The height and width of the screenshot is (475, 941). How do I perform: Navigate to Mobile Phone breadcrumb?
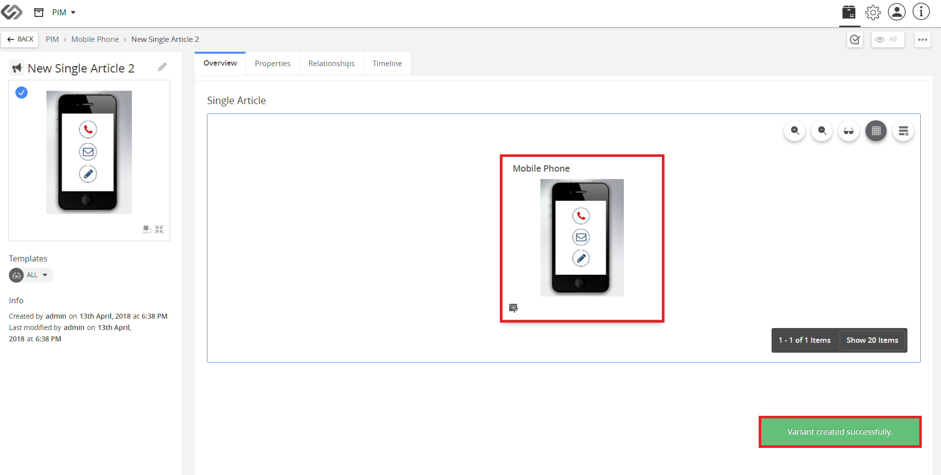coord(95,39)
